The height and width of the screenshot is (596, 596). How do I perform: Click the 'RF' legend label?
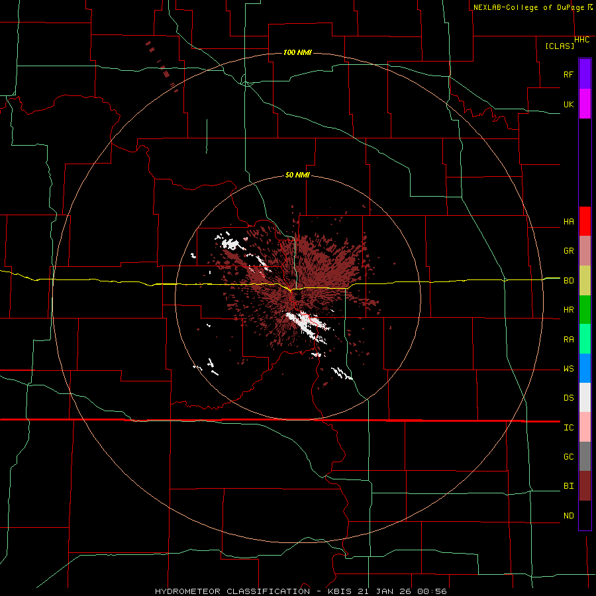[x=568, y=74]
